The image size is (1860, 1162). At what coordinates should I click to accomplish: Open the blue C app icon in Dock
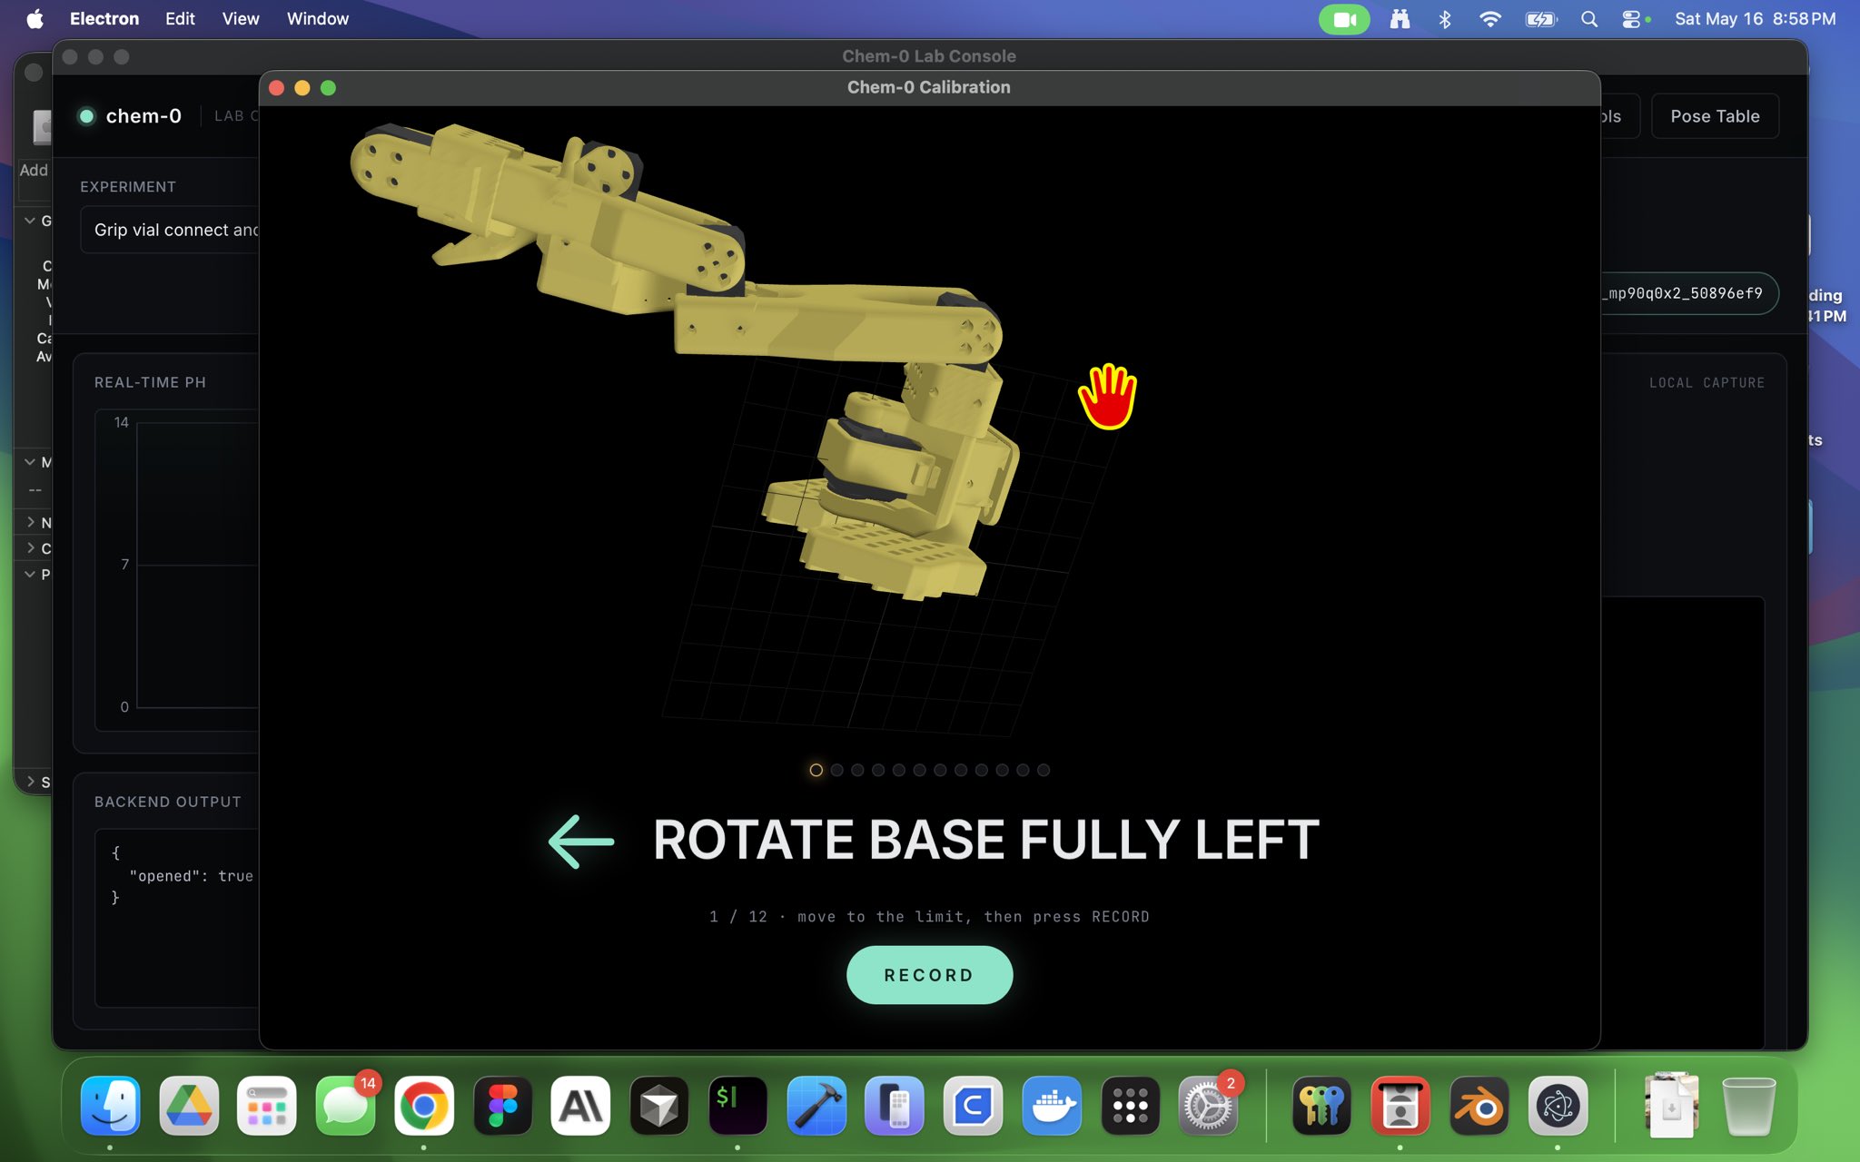tap(974, 1106)
